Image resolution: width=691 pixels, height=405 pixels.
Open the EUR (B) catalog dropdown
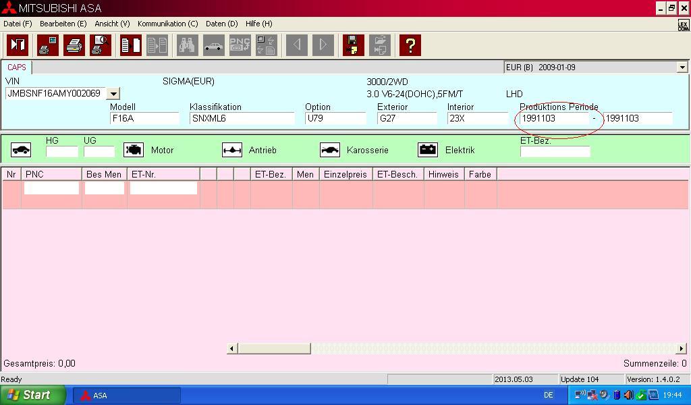tap(682, 67)
